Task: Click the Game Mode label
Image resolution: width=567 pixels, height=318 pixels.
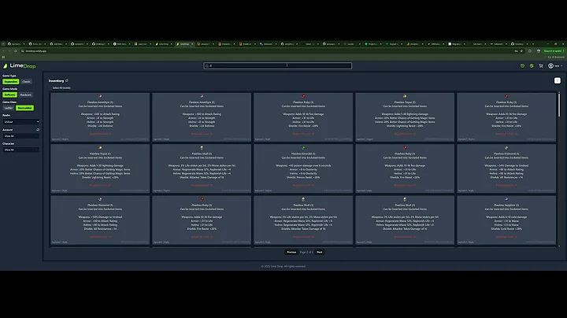Action: [x=9, y=89]
